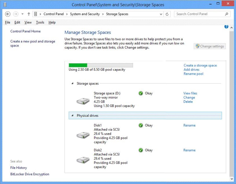Click Create a storage space link
This screenshot has width=236, height=184.
(x=200, y=65)
